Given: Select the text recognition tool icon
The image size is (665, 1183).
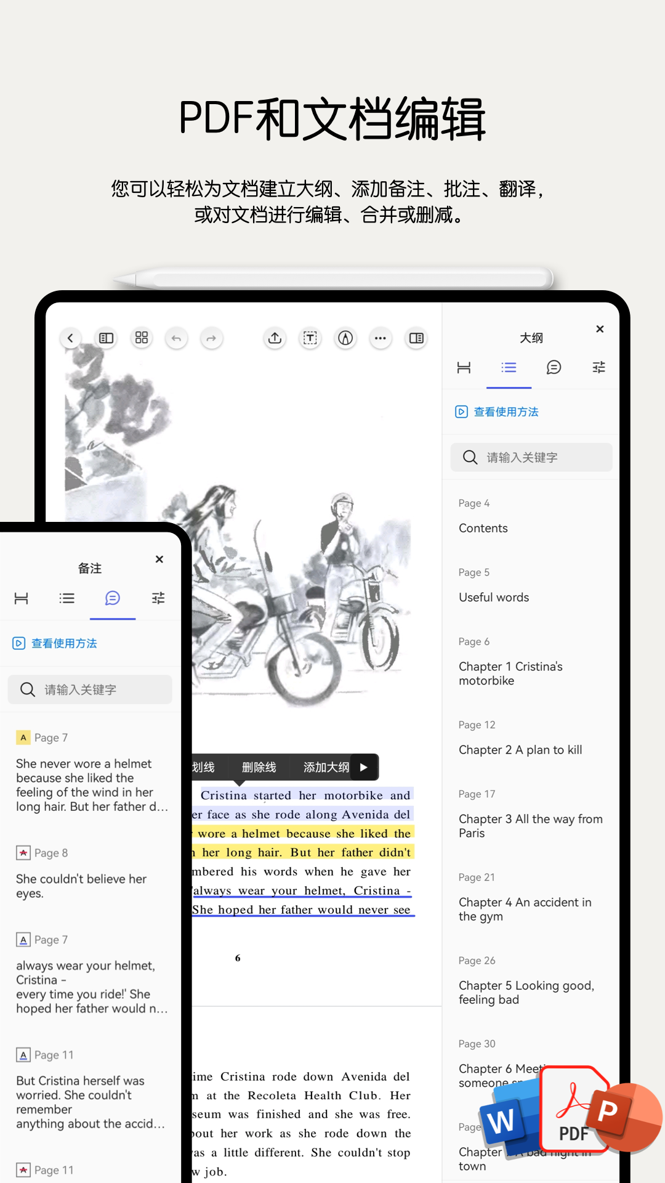Looking at the screenshot, I should pyautogui.click(x=310, y=338).
